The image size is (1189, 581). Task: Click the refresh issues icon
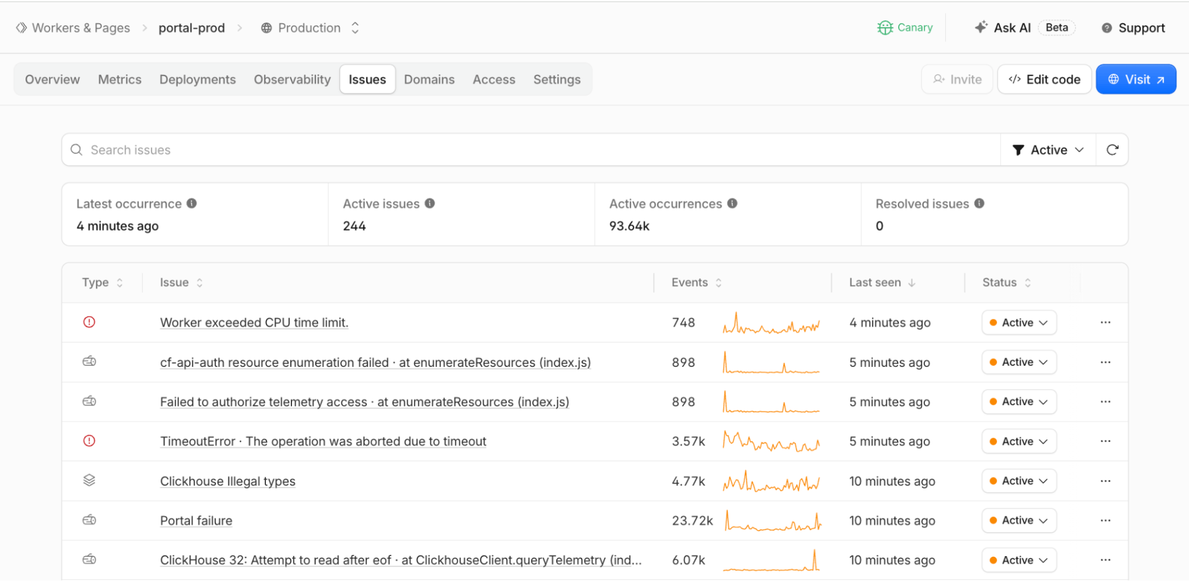pyautogui.click(x=1112, y=150)
